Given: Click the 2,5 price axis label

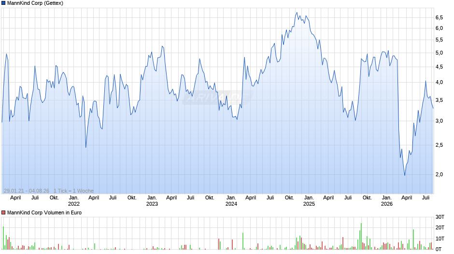Looking at the screenshot, I should 439,145.
